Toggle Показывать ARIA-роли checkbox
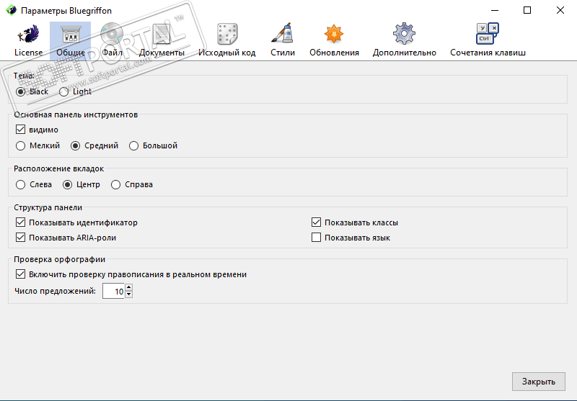Screen dimensions: 577x401 (21, 238)
